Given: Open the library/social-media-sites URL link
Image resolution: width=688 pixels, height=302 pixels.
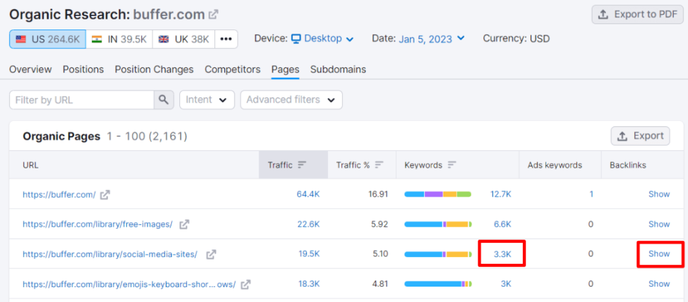Looking at the screenshot, I should click(x=110, y=254).
